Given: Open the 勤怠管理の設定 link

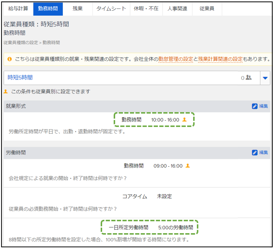Looking at the screenshot, I should pyautogui.click(x=176, y=59).
